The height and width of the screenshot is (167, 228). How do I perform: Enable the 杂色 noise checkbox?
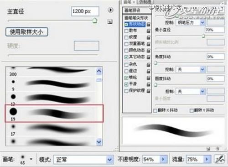click(126, 65)
